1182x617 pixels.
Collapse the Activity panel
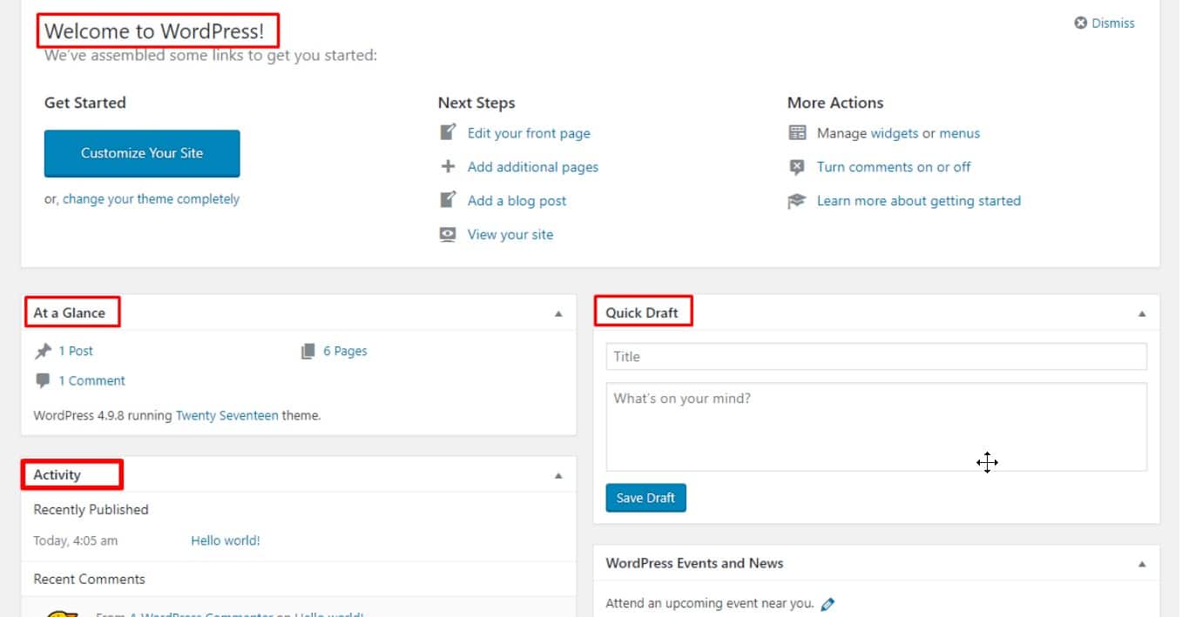(558, 474)
